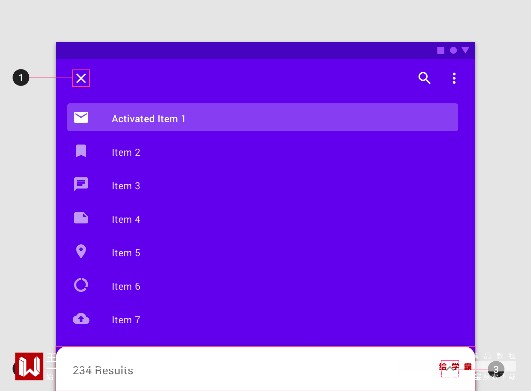Screen dimensions: 531x391
Task: Open search with the magnifier icon
Action: pyautogui.click(x=424, y=78)
